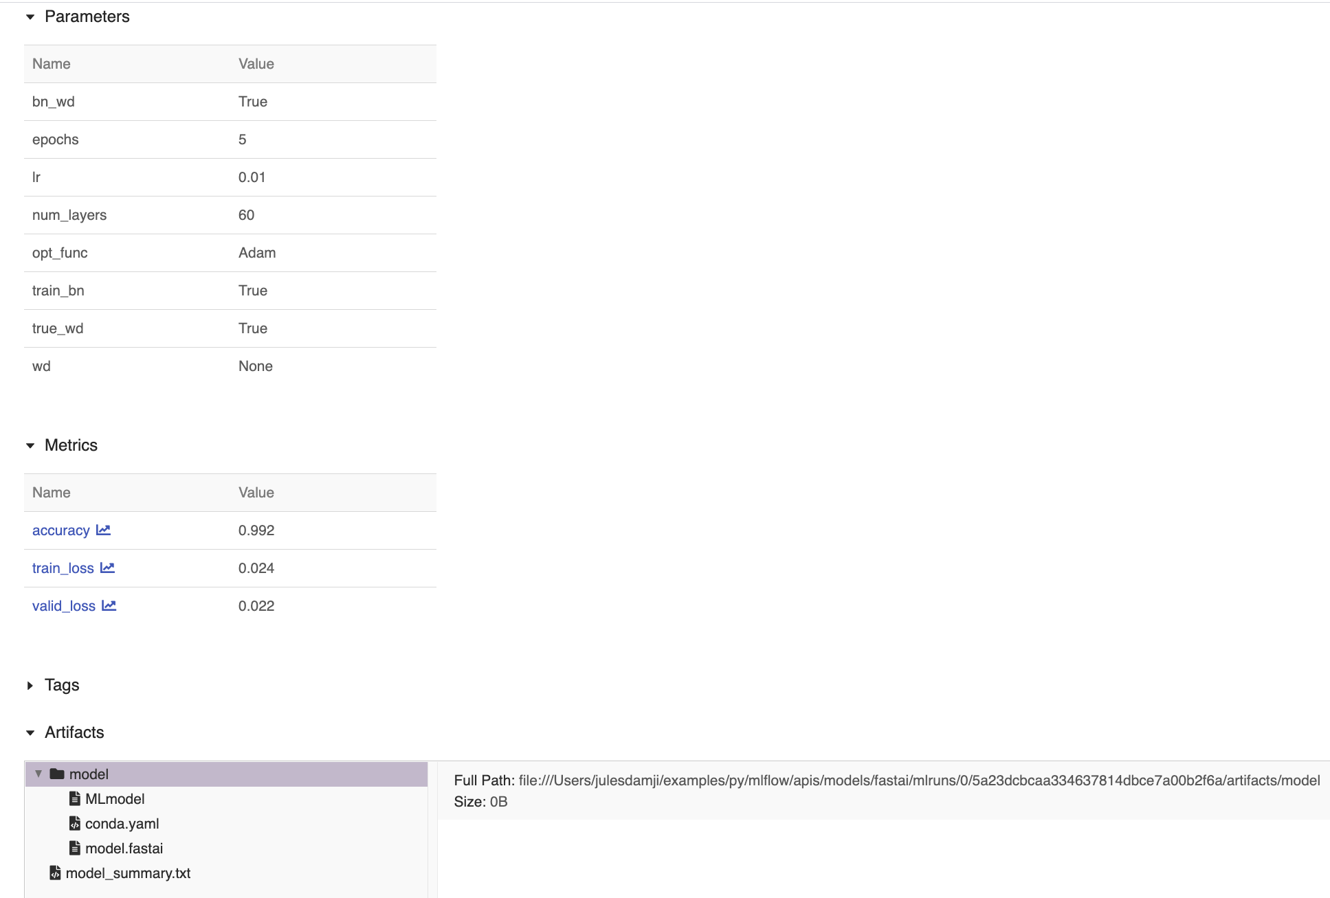Open the valid_loss metric link
The image size is (1330, 898).
63,606
